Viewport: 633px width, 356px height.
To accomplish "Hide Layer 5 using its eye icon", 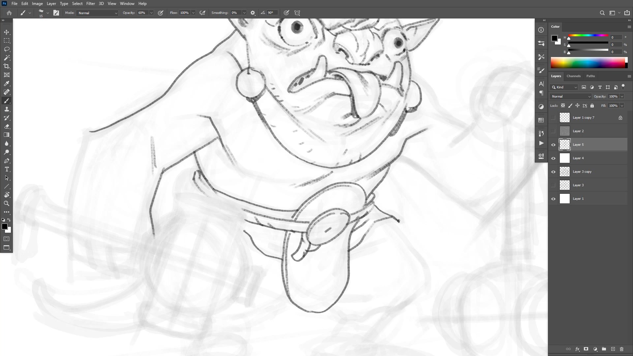I will click(x=553, y=145).
